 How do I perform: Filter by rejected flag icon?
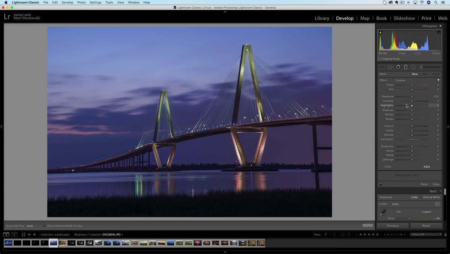point(334,234)
